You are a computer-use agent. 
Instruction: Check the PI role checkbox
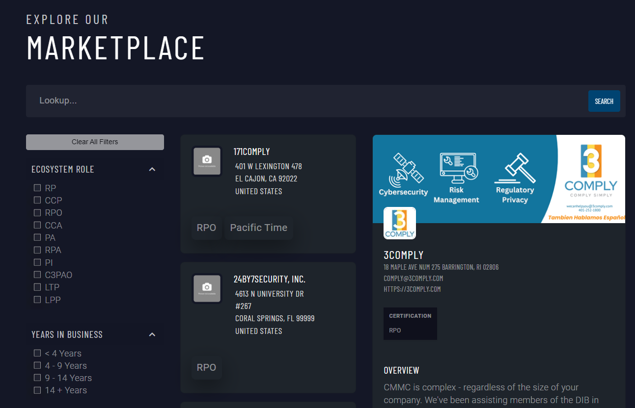(x=37, y=262)
